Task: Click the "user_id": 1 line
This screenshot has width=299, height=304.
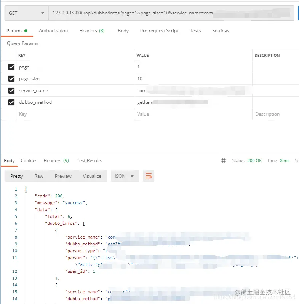Action: coord(80,271)
